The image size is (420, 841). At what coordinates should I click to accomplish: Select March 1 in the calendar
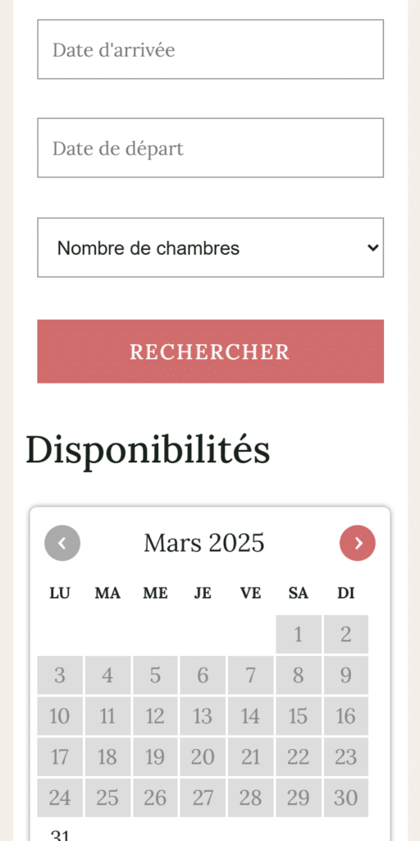point(299,635)
